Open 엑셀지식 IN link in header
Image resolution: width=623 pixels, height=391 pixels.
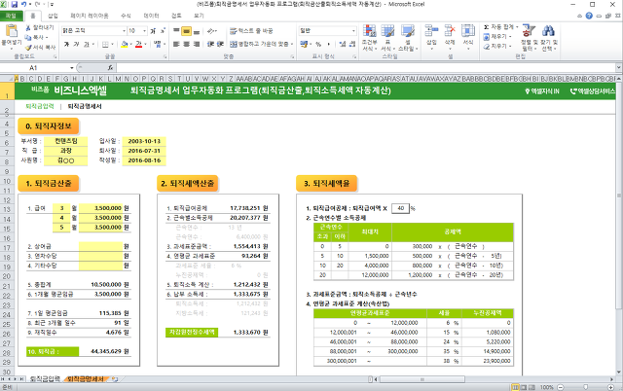click(542, 91)
